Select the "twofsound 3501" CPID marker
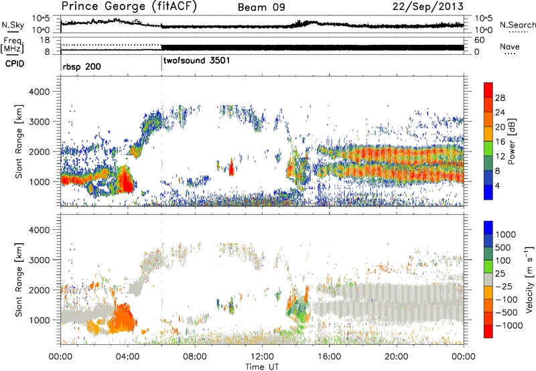The height and width of the screenshot is (371, 536). [197, 60]
